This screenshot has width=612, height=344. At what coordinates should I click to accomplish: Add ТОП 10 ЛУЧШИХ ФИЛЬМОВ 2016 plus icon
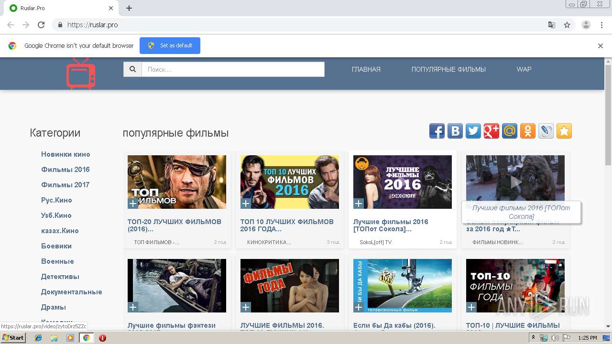(x=246, y=204)
